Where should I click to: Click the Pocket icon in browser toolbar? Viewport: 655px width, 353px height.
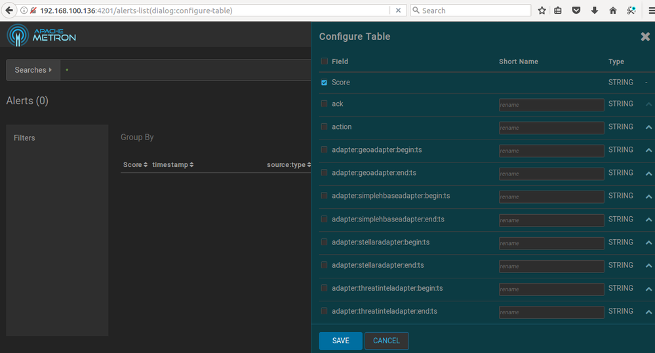[576, 10]
